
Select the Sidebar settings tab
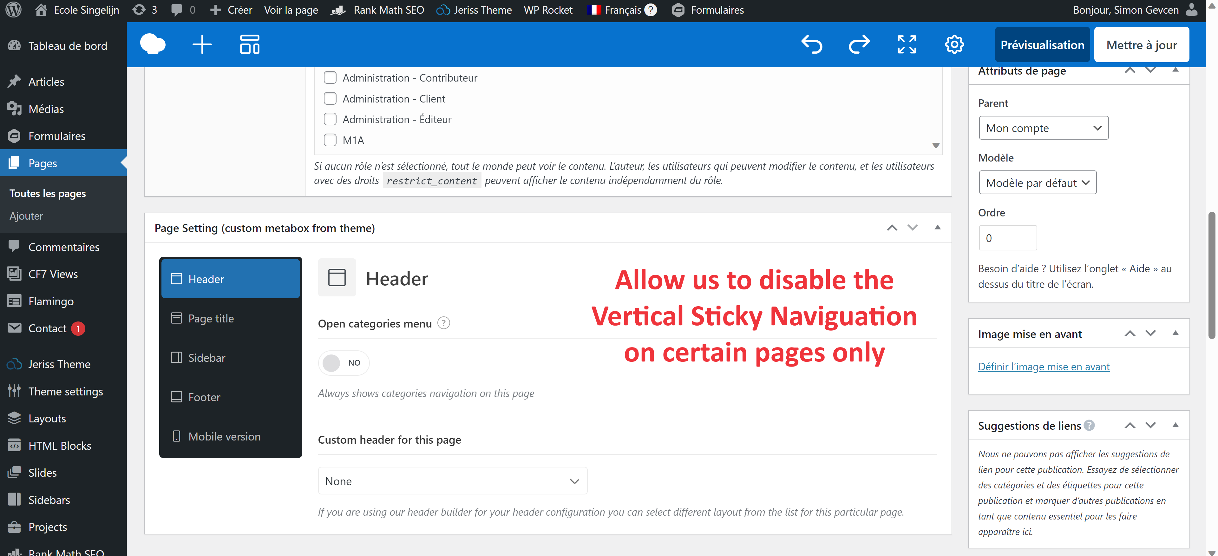pos(231,357)
